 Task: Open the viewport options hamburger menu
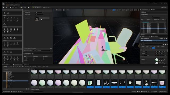(x=54, y=10)
